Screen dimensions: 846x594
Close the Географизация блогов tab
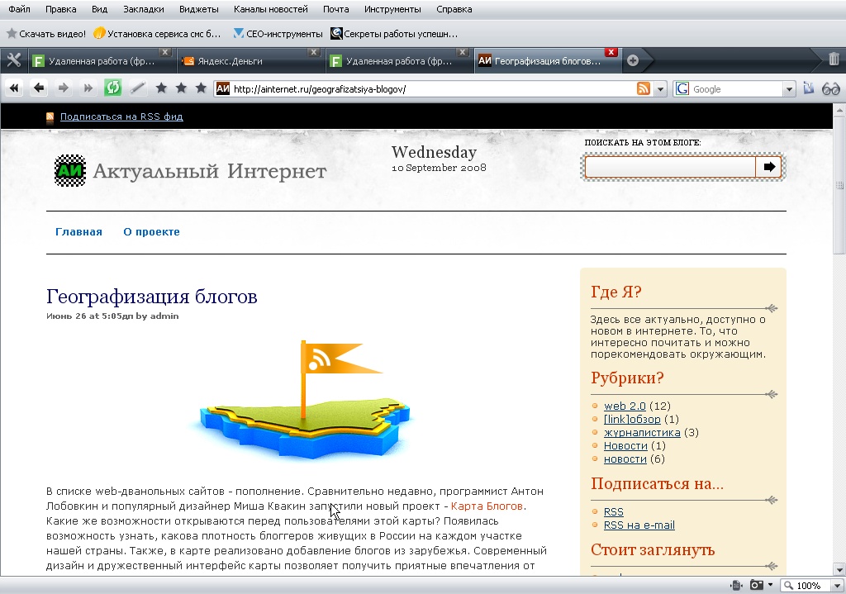click(611, 52)
